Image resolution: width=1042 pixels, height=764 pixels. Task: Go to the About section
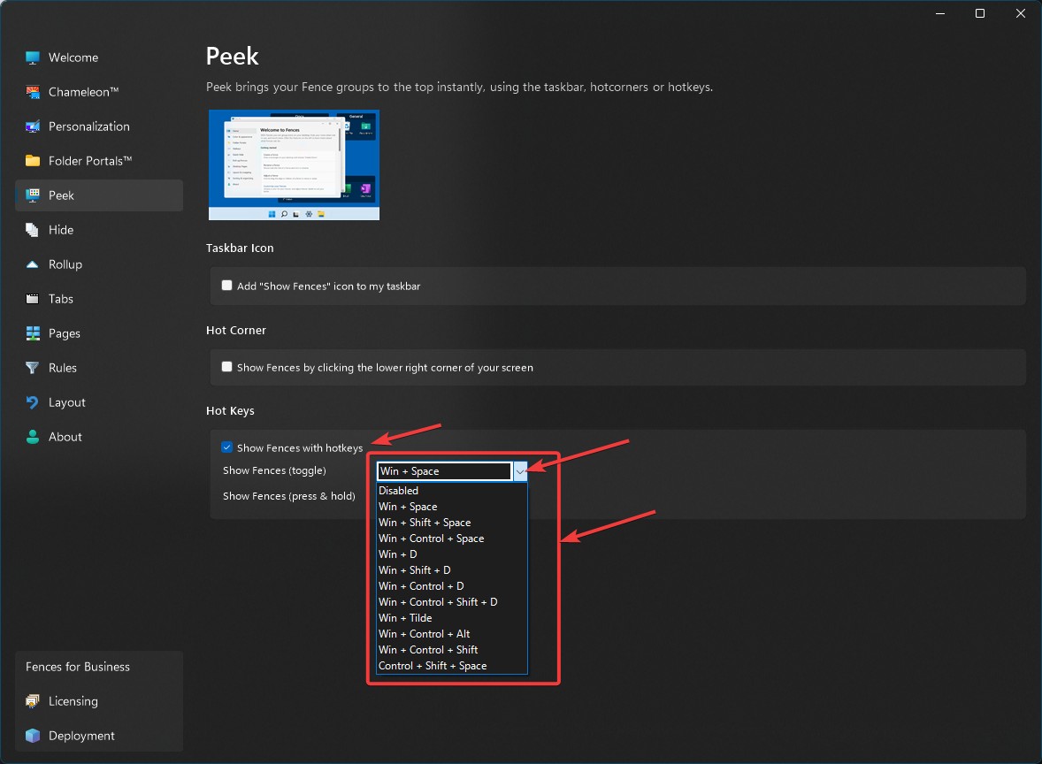click(x=65, y=437)
